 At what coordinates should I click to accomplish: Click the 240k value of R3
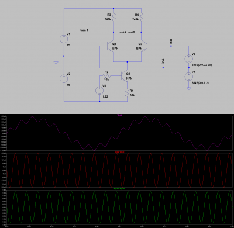(108, 19)
